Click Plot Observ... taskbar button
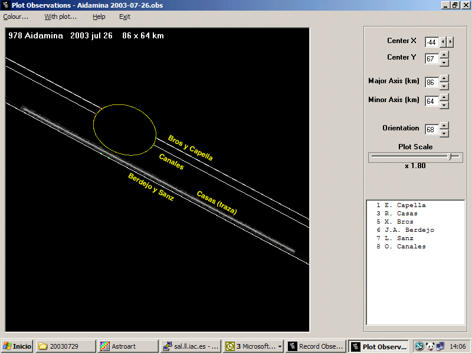The height and width of the screenshot is (354, 472). tap(379, 346)
